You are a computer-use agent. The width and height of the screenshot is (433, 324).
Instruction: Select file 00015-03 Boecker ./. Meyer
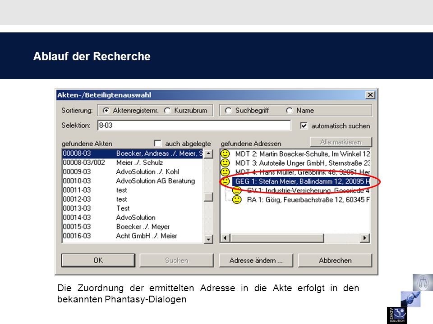point(133,226)
